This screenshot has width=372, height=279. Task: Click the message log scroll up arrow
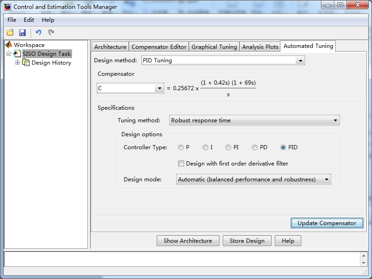tap(364, 255)
